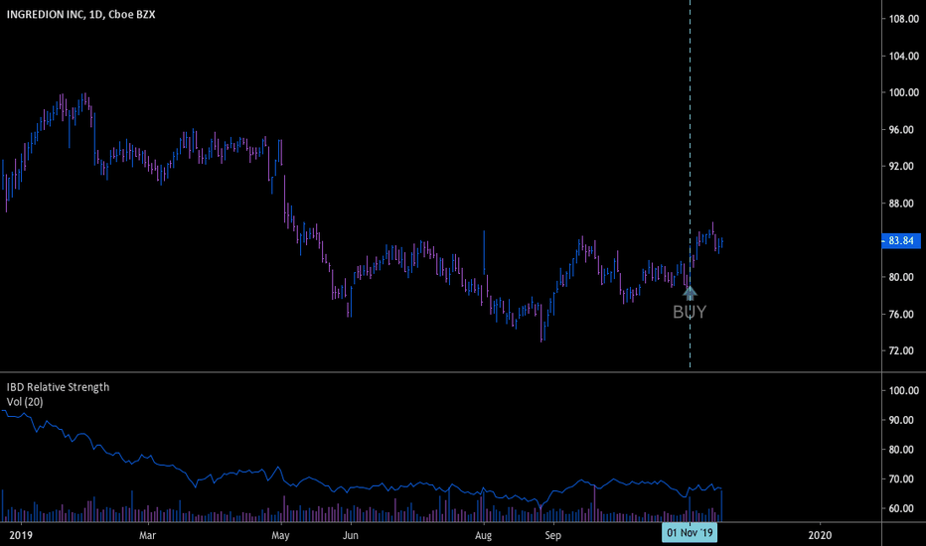
Task: Click the 01 Nov '19 date label
Action: (690, 533)
